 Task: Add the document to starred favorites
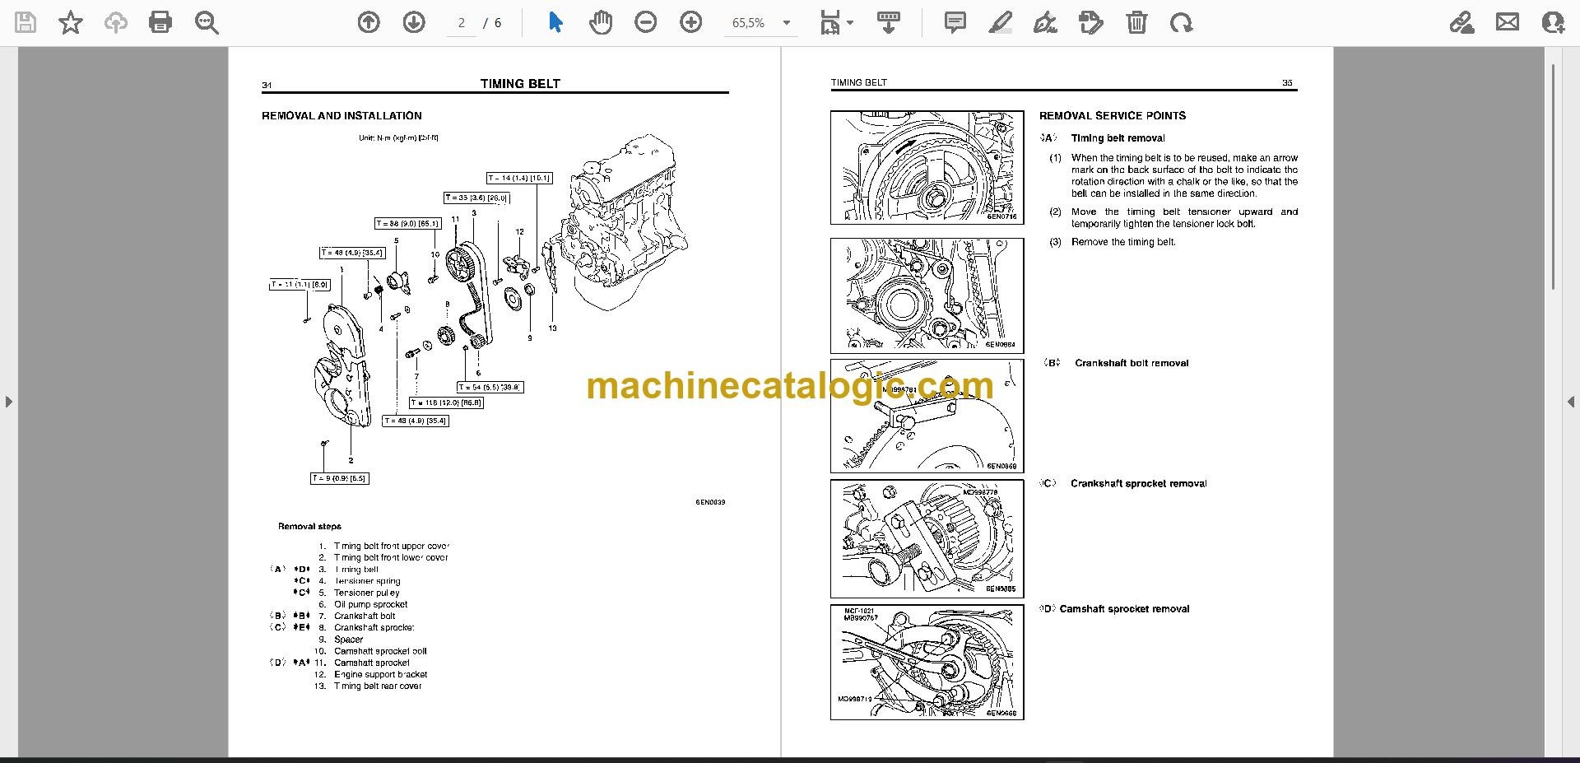click(71, 23)
